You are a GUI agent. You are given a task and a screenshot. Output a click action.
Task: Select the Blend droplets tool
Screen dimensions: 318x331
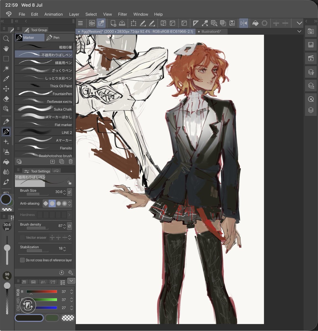[x=6, y=172]
